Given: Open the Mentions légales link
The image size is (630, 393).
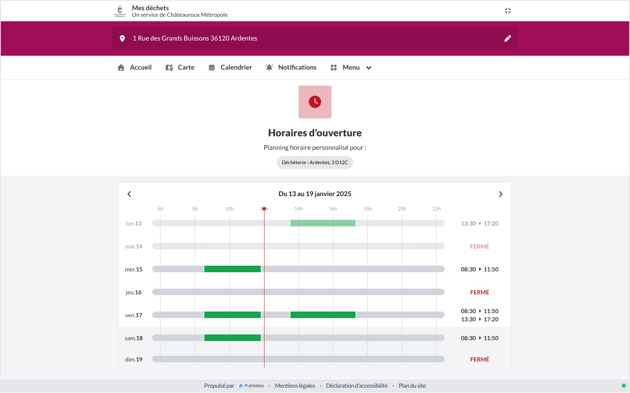Looking at the screenshot, I should click(295, 386).
